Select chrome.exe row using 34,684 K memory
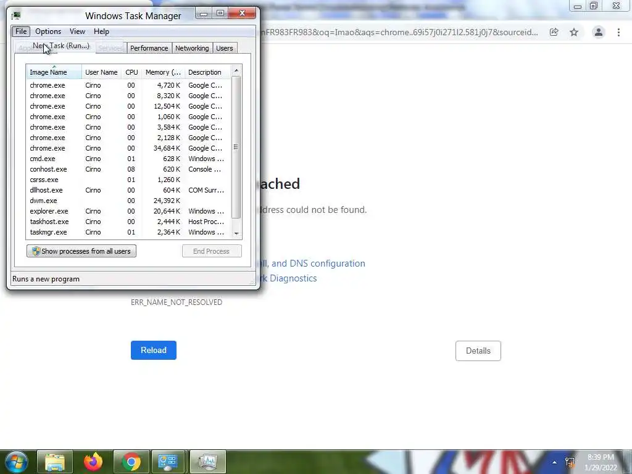The width and height of the screenshot is (632, 474). tap(128, 148)
